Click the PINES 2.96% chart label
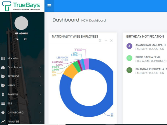This screenshot has height=125, width=167. pos(55,68)
